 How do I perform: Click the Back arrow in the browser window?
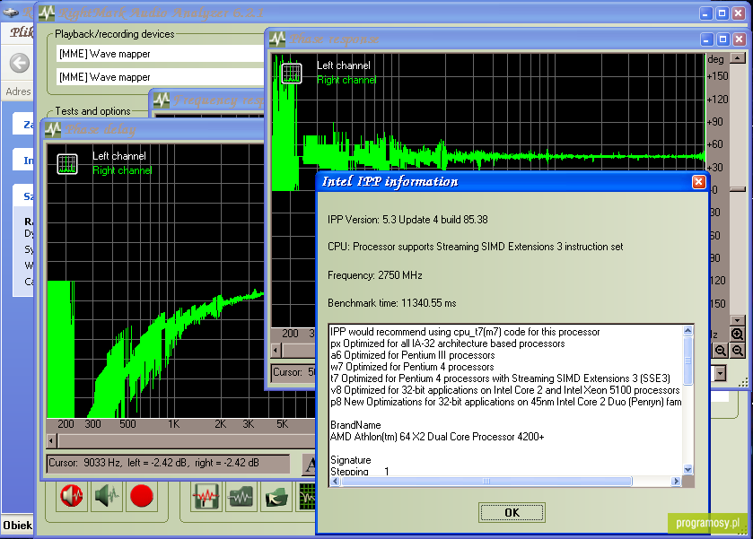coord(20,63)
